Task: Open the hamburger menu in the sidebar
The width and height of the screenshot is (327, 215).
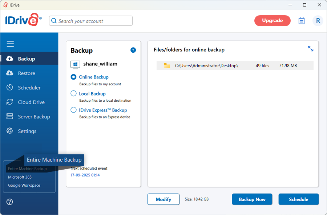Action: tap(10, 44)
